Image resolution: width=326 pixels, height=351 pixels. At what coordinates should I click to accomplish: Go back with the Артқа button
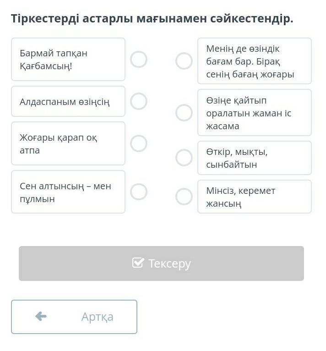74,317
